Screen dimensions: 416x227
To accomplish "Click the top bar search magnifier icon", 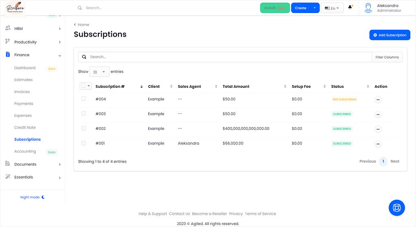I will click(80, 8).
